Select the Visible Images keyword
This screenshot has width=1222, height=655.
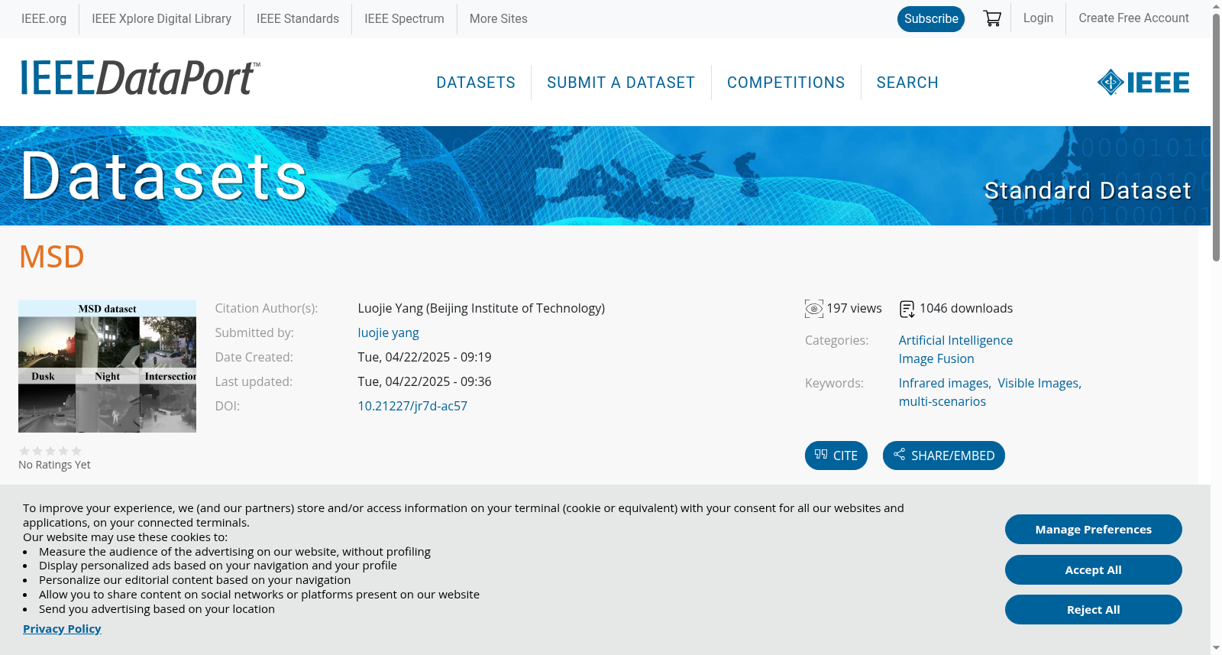(1039, 383)
